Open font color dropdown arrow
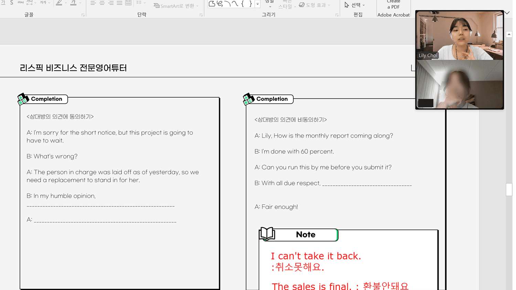 click(80, 3)
